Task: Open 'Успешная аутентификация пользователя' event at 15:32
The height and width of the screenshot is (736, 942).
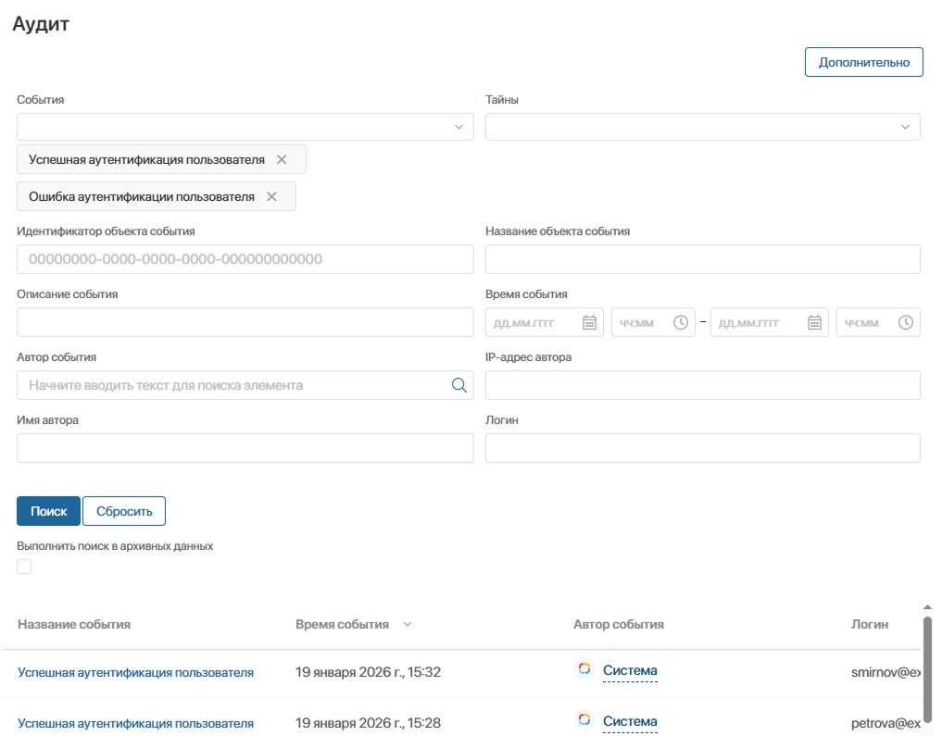Action: tap(136, 672)
